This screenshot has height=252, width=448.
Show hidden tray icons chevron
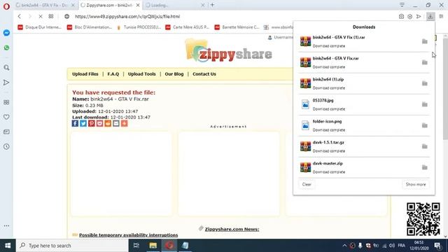[x=344, y=246]
